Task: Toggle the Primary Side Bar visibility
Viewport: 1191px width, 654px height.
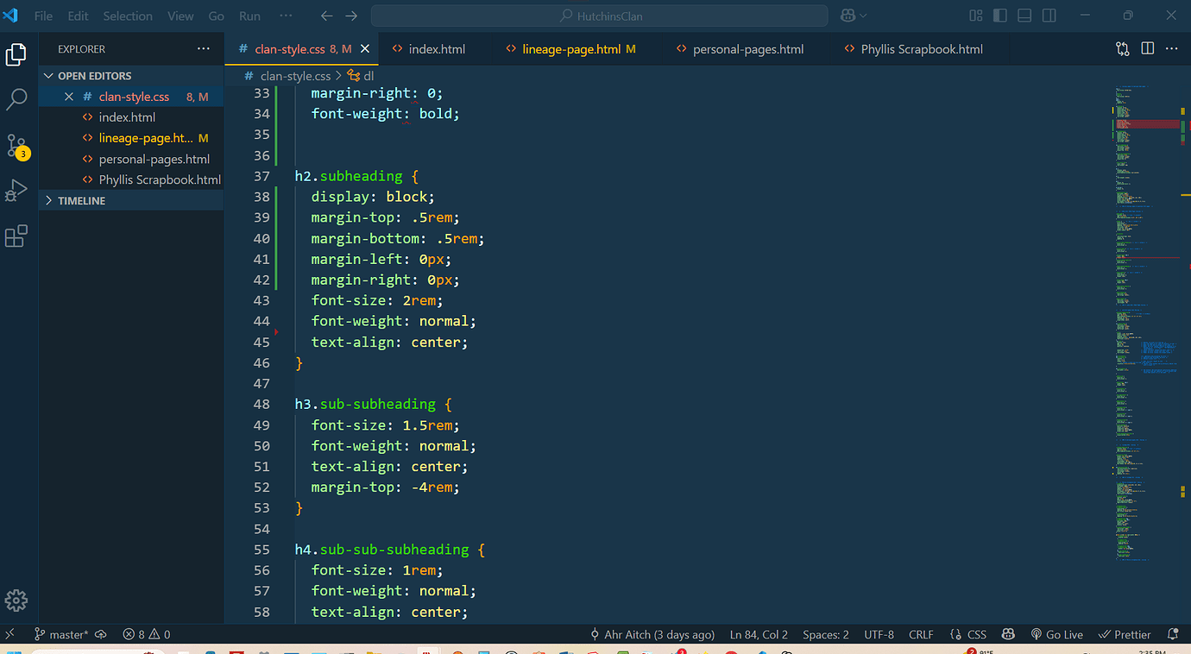Action: (1001, 15)
